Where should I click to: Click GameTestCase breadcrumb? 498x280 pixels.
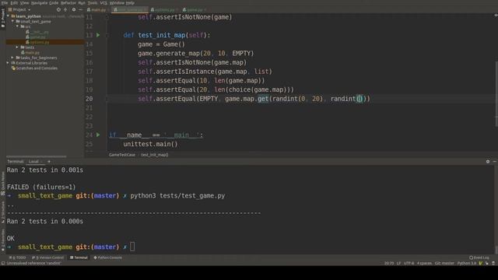122,155
